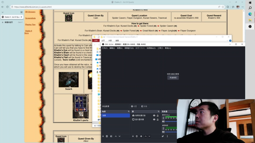Viewport: 255px width, 143px height.
Task: Open DII Glossary link on webpage
Action: click(x=30, y=12)
